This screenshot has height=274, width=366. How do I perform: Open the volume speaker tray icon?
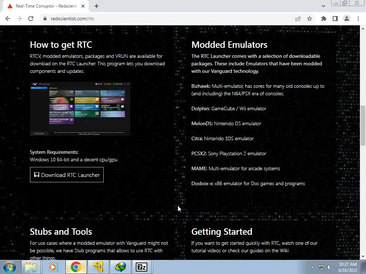[330, 267]
